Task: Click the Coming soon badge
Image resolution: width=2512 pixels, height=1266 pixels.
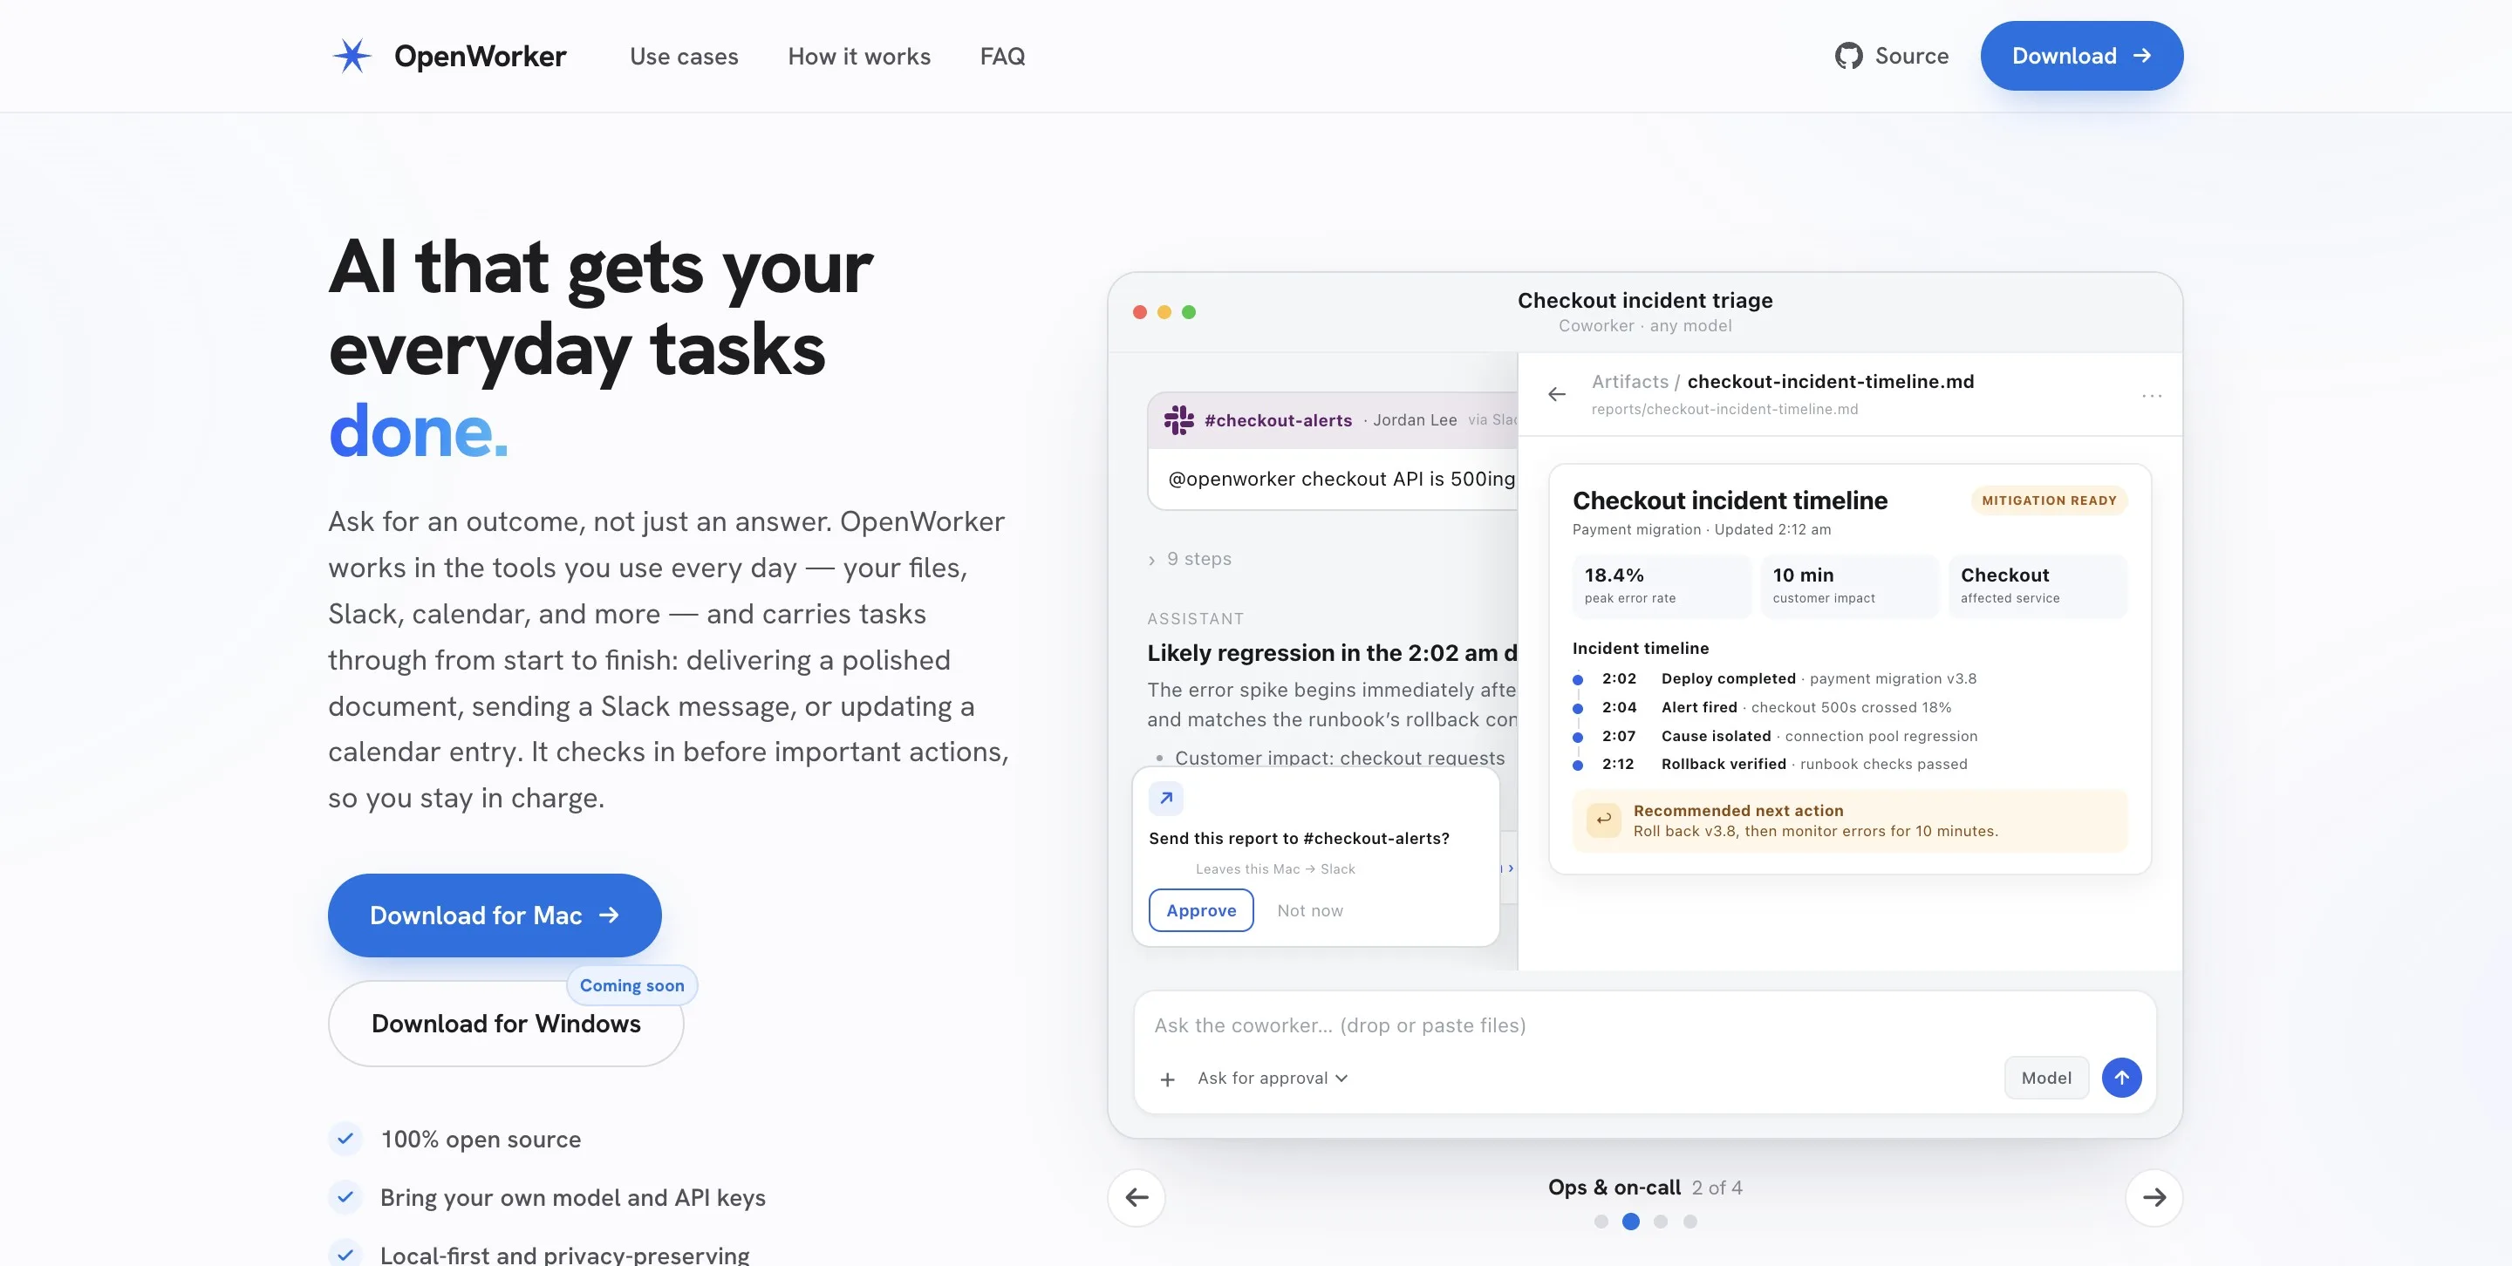Action: 631,985
